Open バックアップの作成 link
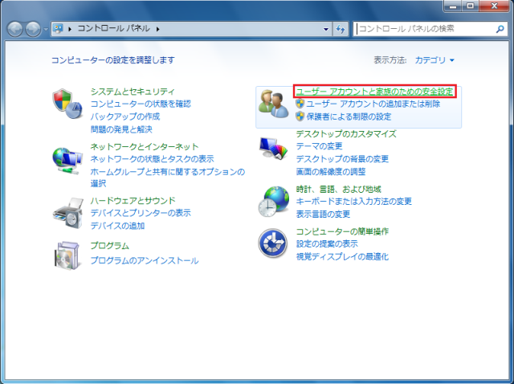 [125, 116]
